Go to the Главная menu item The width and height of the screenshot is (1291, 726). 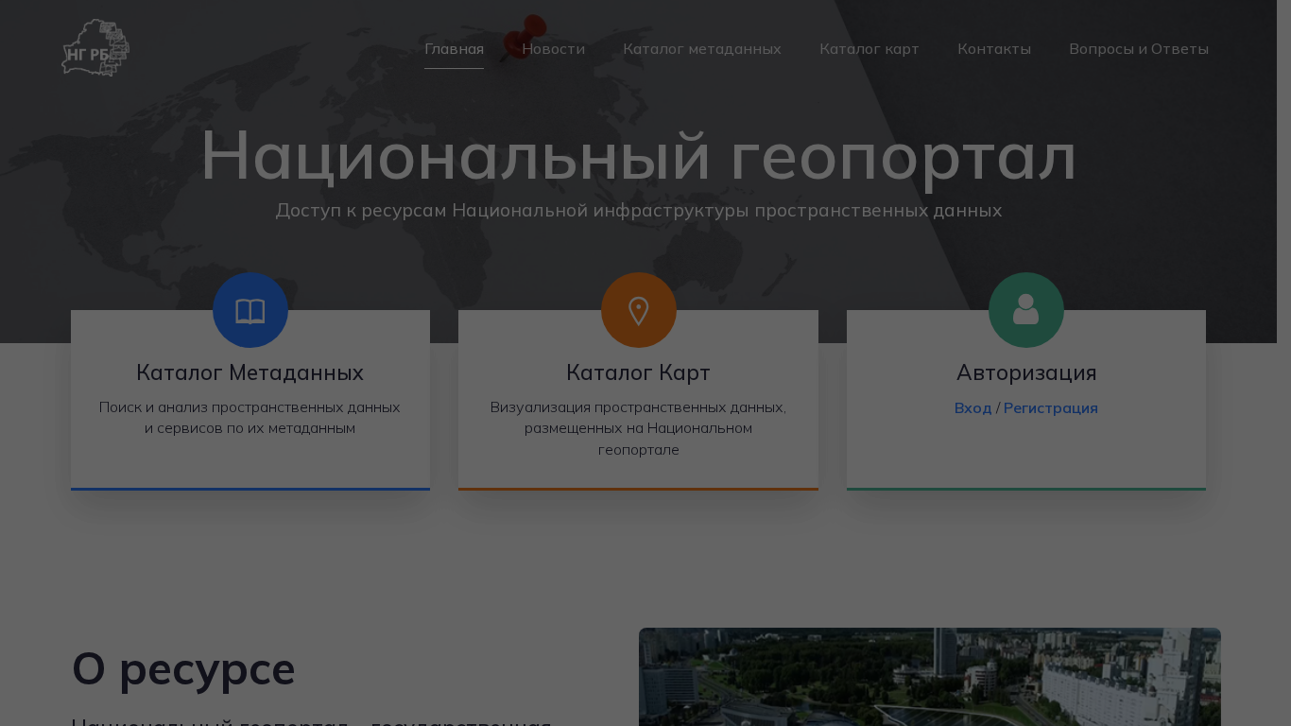coord(454,49)
